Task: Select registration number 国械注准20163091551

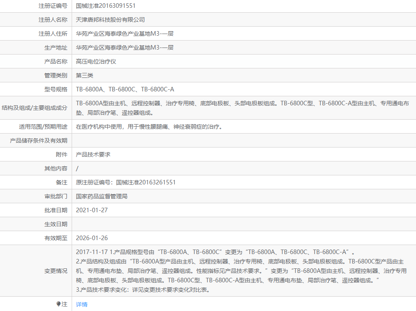Action: pos(106,6)
